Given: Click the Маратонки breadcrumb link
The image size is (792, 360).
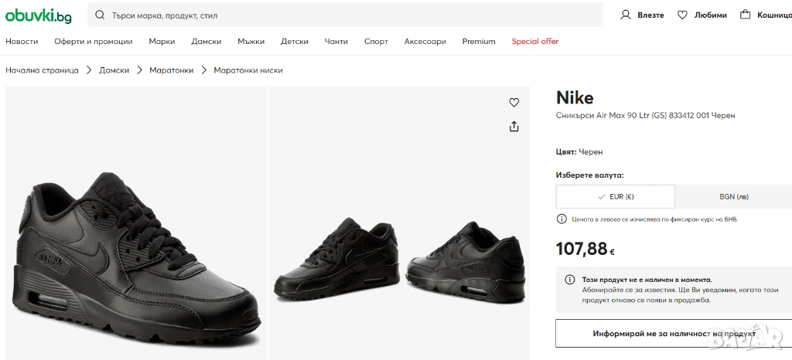Looking at the screenshot, I should click(171, 70).
